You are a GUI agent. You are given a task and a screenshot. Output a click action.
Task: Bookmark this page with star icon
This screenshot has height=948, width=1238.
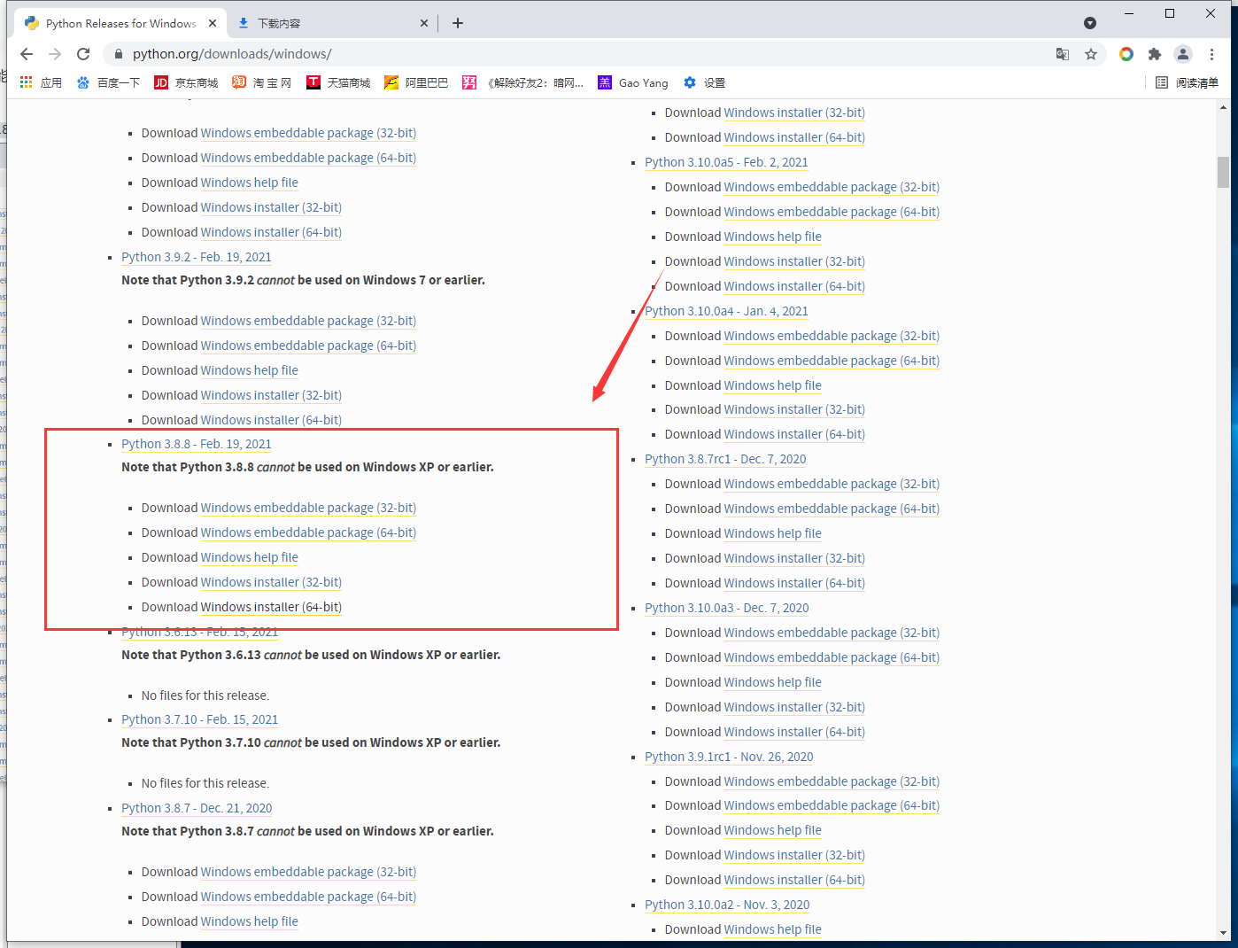point(1091,54)
